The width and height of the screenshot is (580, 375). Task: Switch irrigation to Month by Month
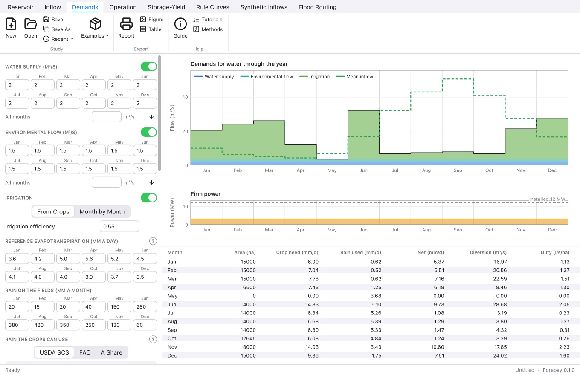pyautogui.click(x=102, y=212)
